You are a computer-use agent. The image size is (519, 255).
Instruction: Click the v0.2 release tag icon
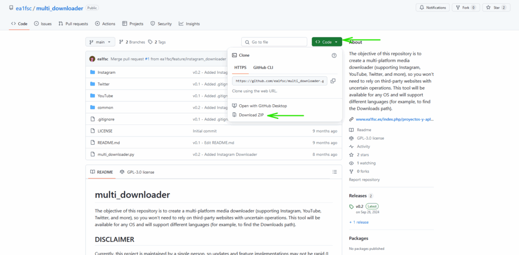point(351,206)
